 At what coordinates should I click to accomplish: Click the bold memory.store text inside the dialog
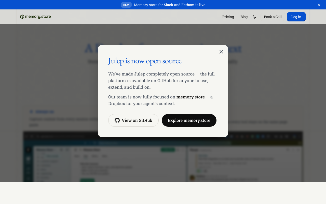[x=191, y=97]
